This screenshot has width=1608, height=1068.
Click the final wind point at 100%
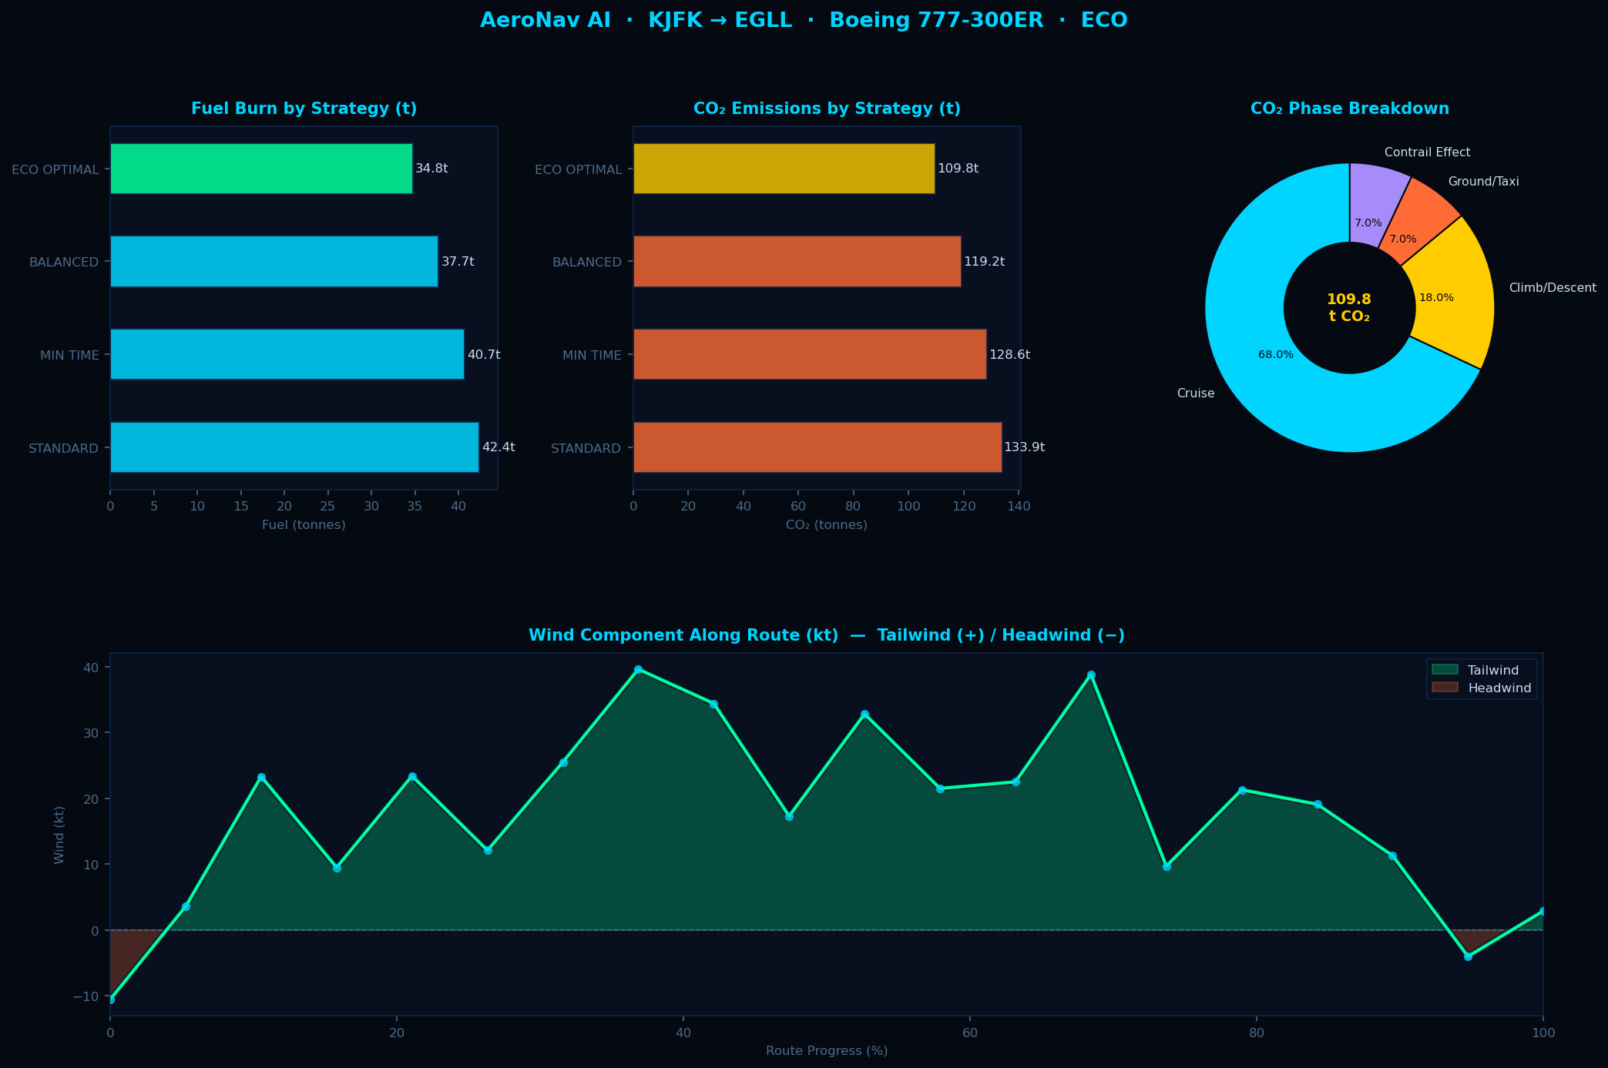1542,912
